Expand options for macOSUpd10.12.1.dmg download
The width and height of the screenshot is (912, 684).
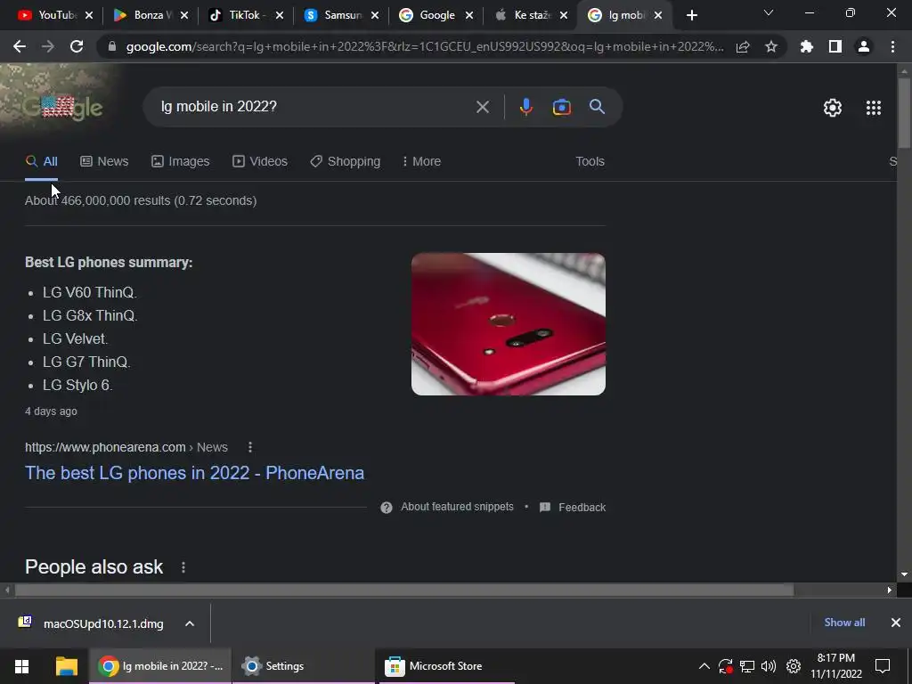pyautogui.click(x=190, y=623)
